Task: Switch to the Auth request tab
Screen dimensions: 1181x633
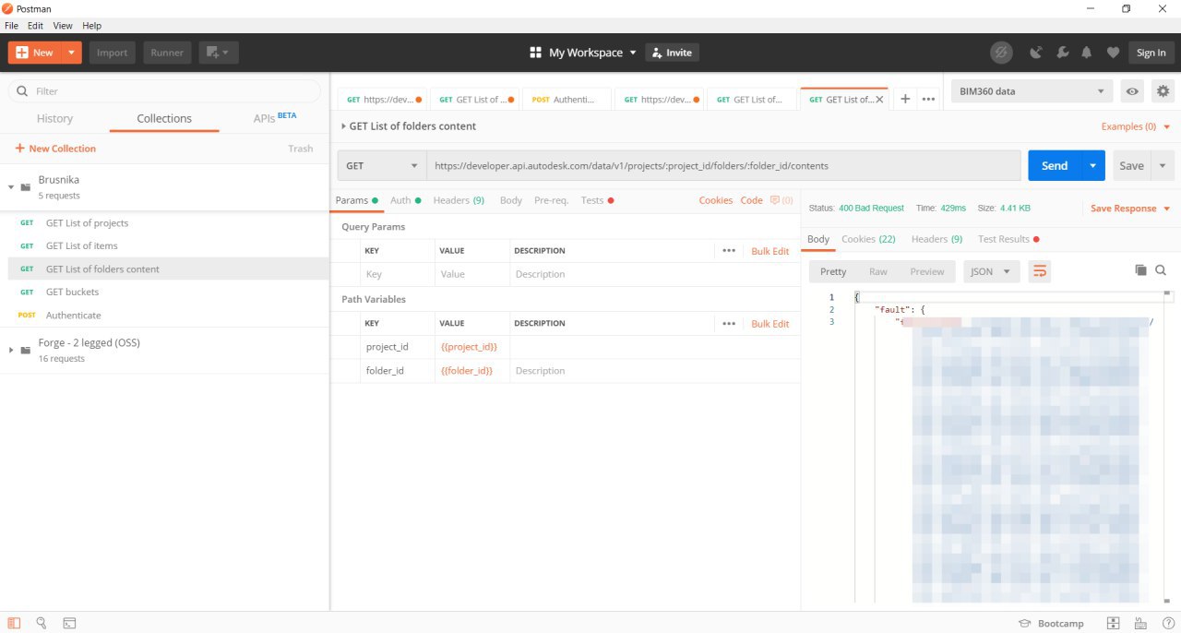Action: (405, 200)
